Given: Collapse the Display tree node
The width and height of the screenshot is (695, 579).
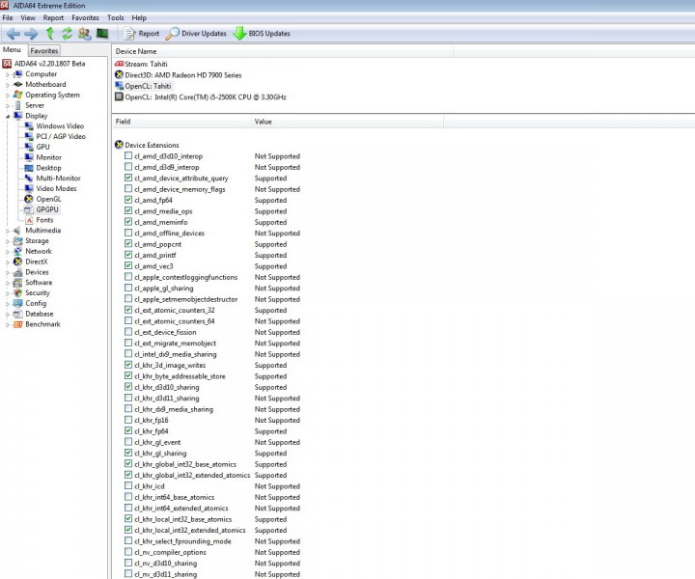Looking at the screenshot, I should tap(8, 116).
